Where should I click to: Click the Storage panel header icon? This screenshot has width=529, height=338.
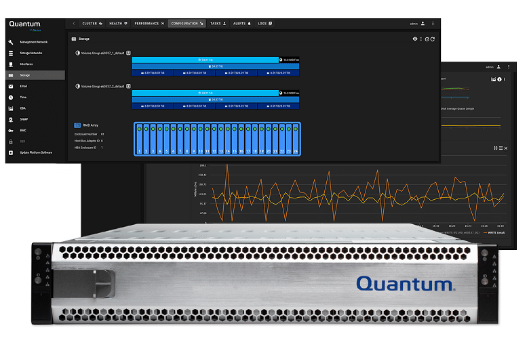click(x=74, y=39)
